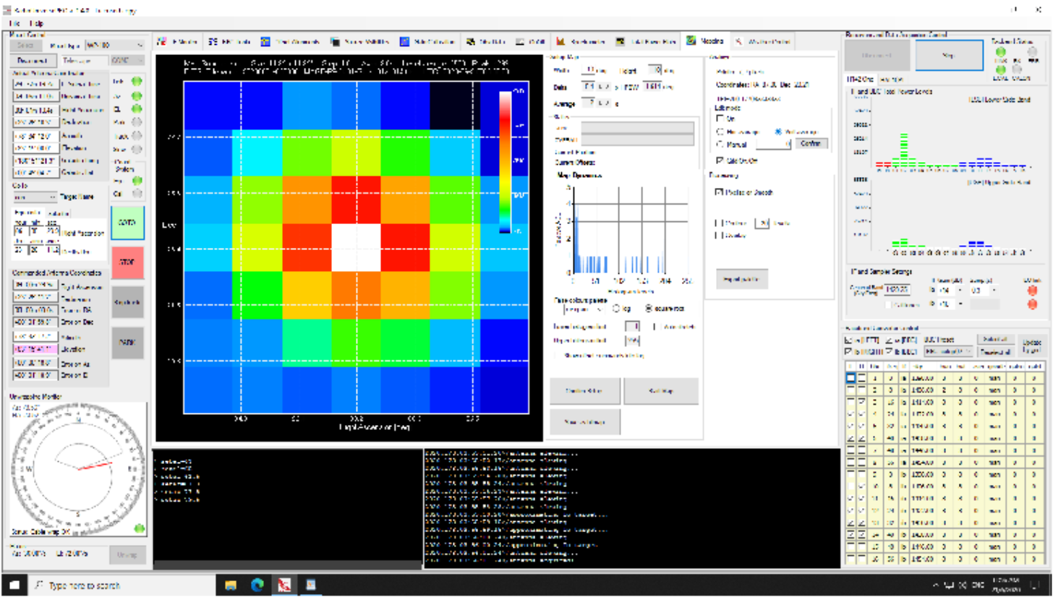Open the dropdown left of Deselect all
Viewport: 1053px width, 597px height.
point(949,351)
